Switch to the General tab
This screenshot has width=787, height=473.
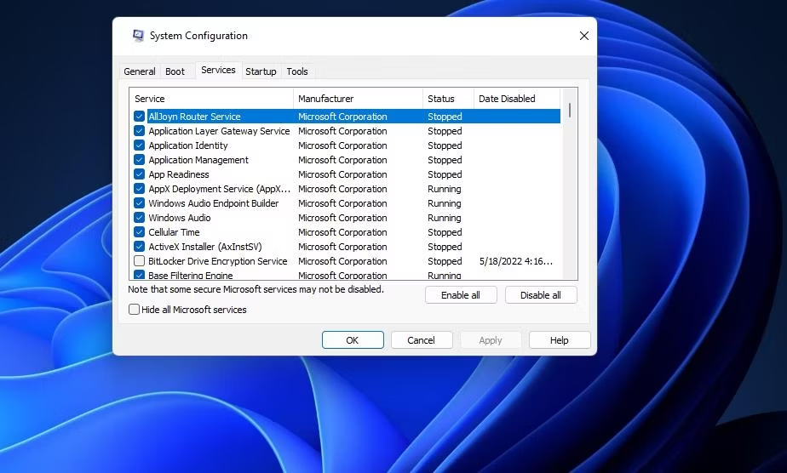140,71
